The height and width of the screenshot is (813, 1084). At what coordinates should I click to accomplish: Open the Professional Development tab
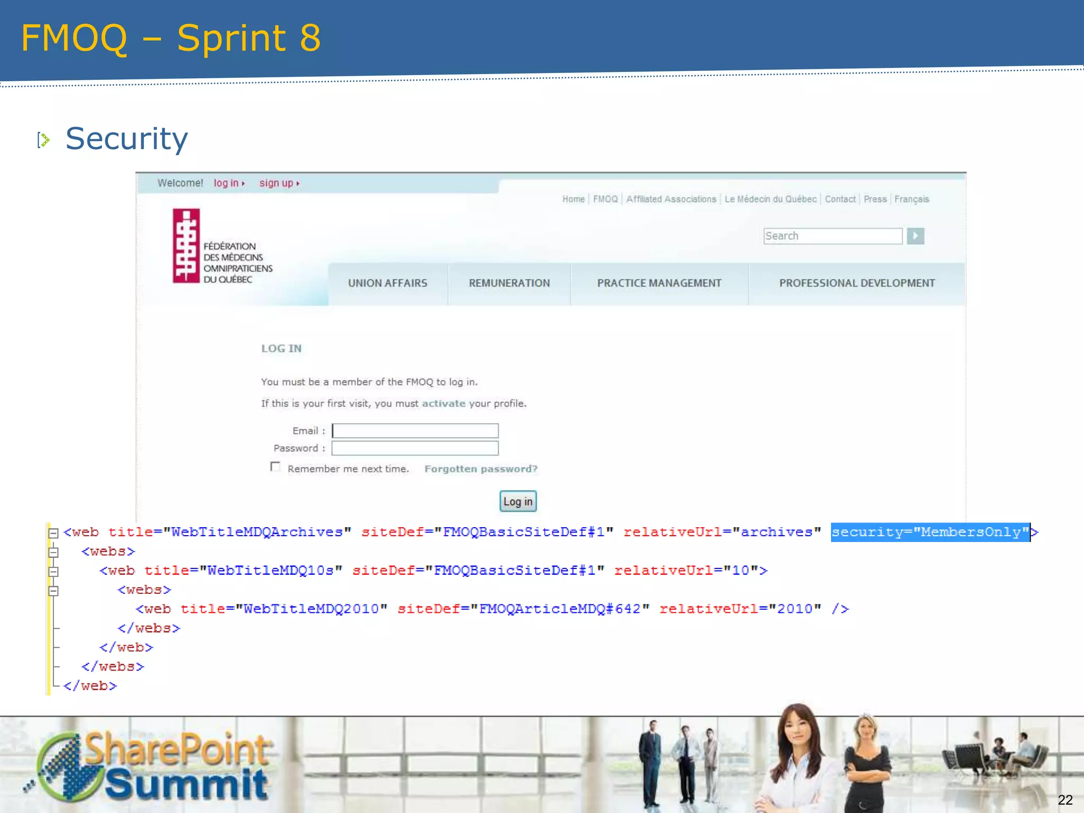[857, 284]
